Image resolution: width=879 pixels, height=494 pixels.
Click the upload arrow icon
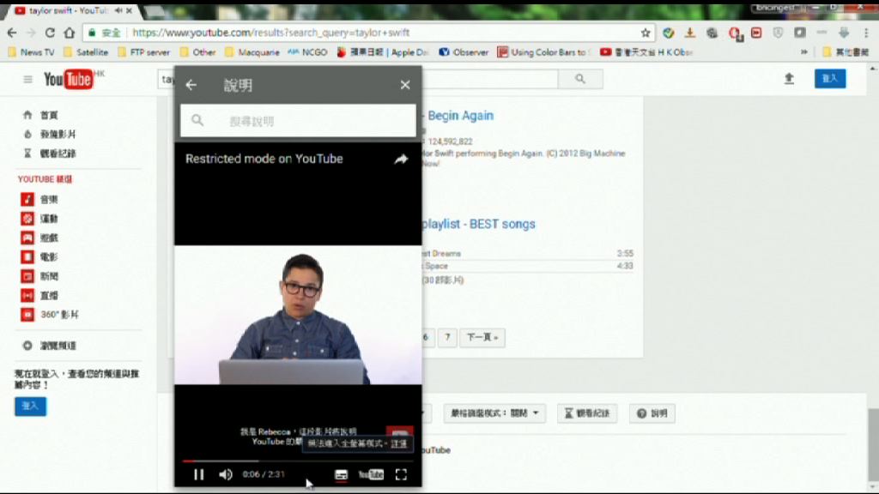(x=789, y=79)
